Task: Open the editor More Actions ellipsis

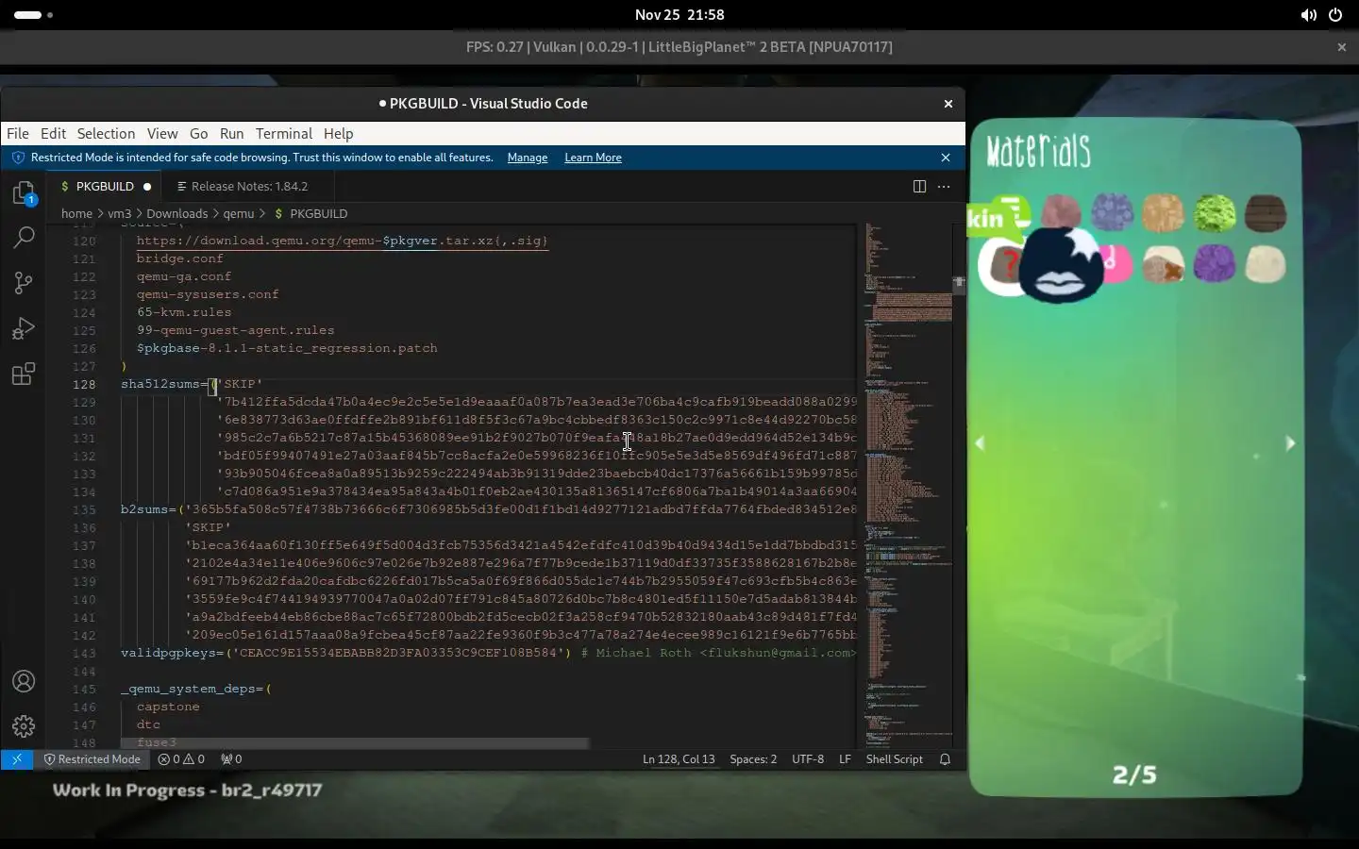Action: pyautogui.click(x=944, y=187)
